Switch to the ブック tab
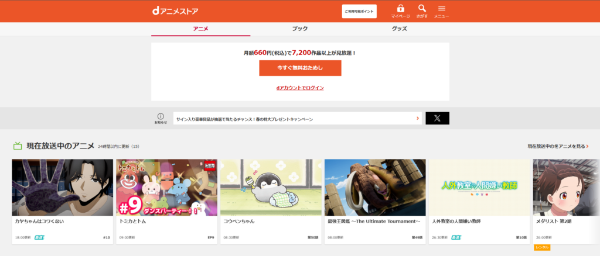Screen dimensions: 600x256 tap(300, 29)
